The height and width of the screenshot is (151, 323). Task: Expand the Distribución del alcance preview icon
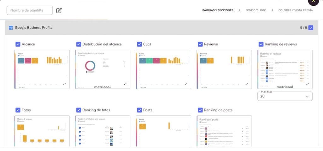125,84
